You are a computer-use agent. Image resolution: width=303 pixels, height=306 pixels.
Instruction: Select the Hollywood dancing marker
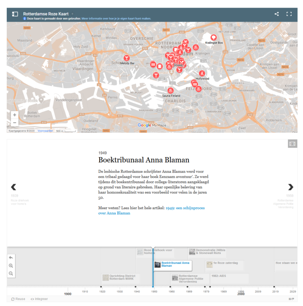(202, 73)
